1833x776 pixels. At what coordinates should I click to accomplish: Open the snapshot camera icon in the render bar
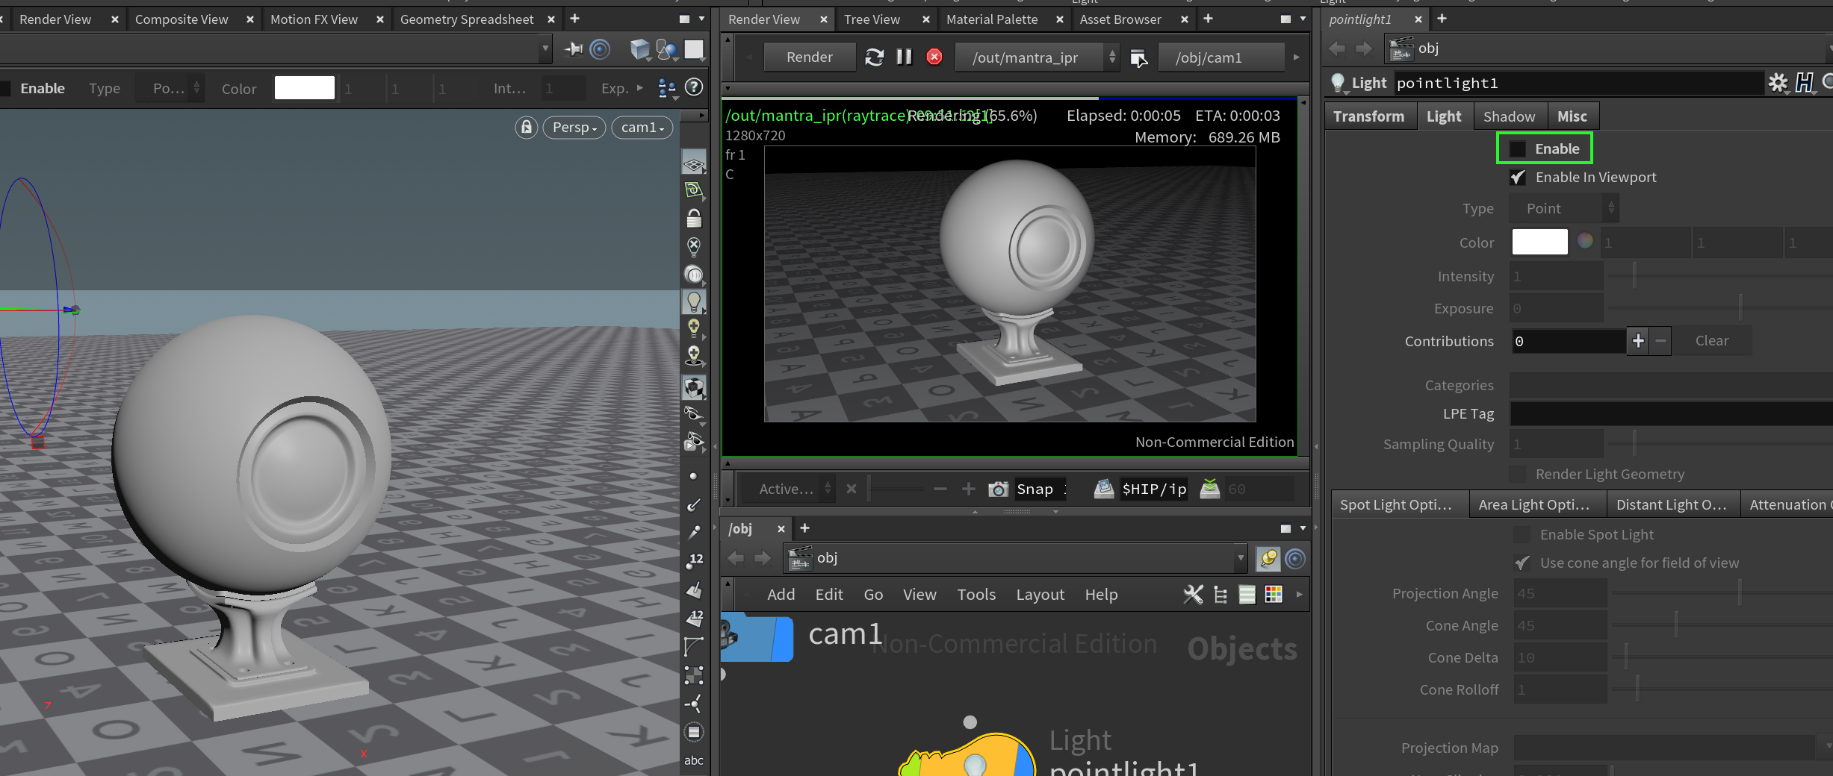click(x=997, y=489)
